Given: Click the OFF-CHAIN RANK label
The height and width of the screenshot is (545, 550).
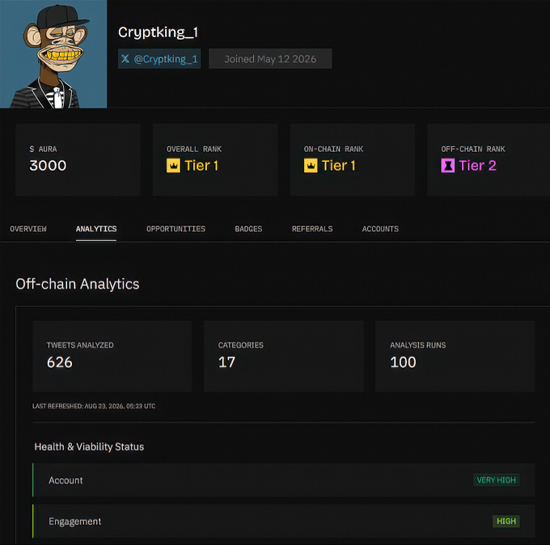Looking at the screenshot, I should click(473, 149).
